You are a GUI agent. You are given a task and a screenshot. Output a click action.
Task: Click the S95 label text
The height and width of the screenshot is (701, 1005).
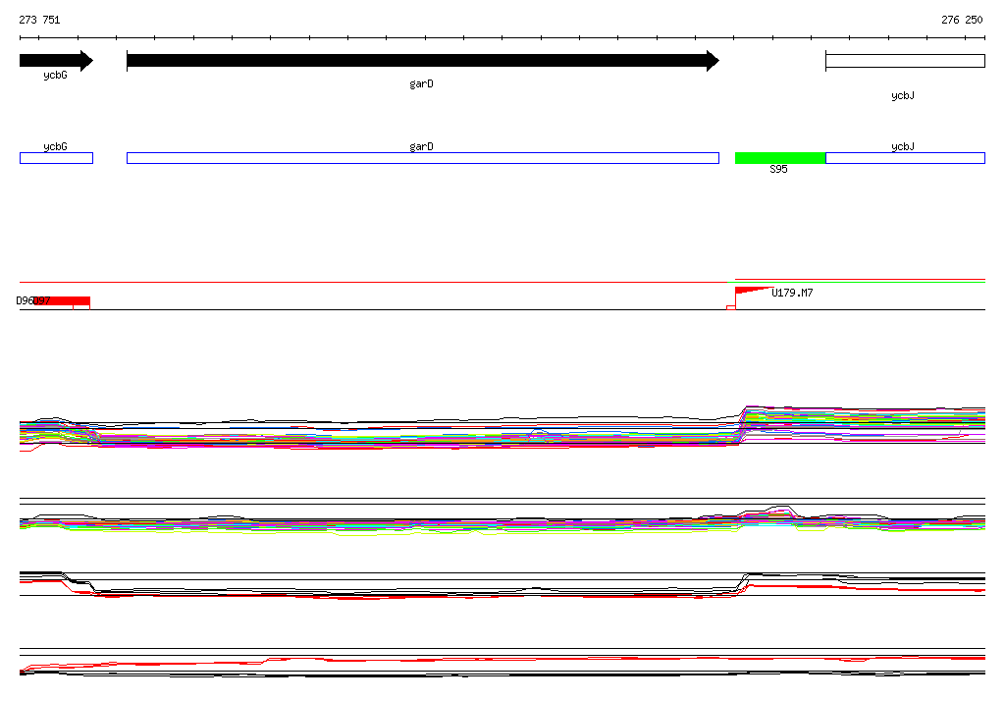pyautogui.click(x=778, y=169)
